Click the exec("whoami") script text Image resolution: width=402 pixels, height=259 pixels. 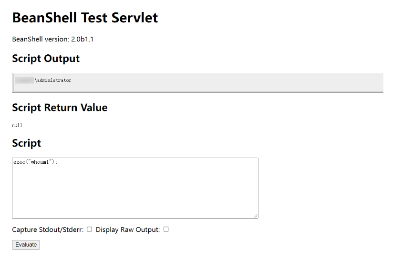(35, 162)
